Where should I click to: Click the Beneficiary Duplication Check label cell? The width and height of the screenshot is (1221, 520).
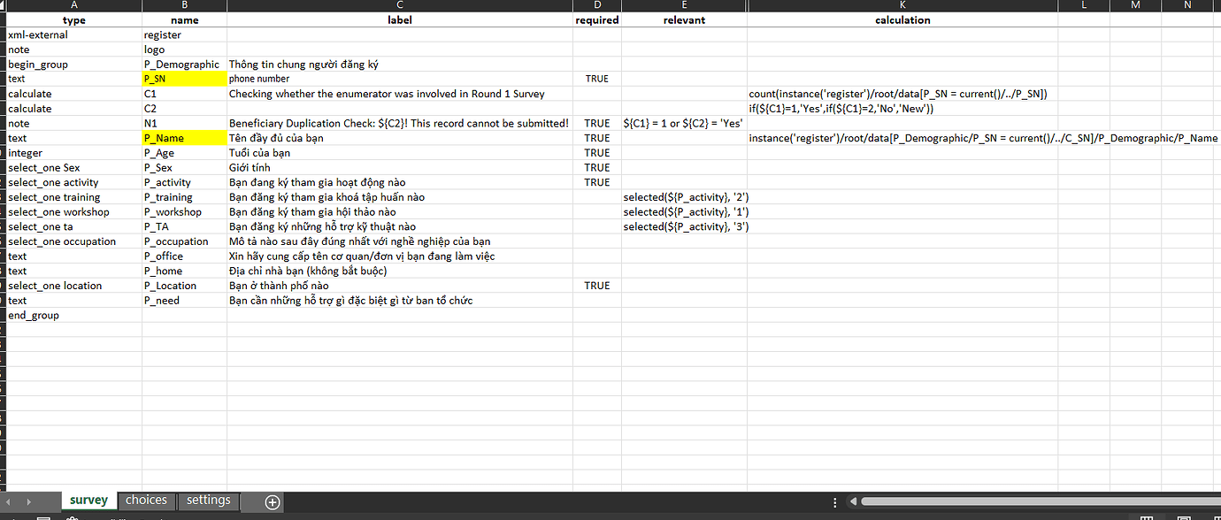(398, 123)
